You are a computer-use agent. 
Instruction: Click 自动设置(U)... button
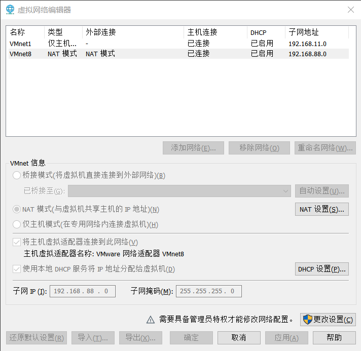322,191
